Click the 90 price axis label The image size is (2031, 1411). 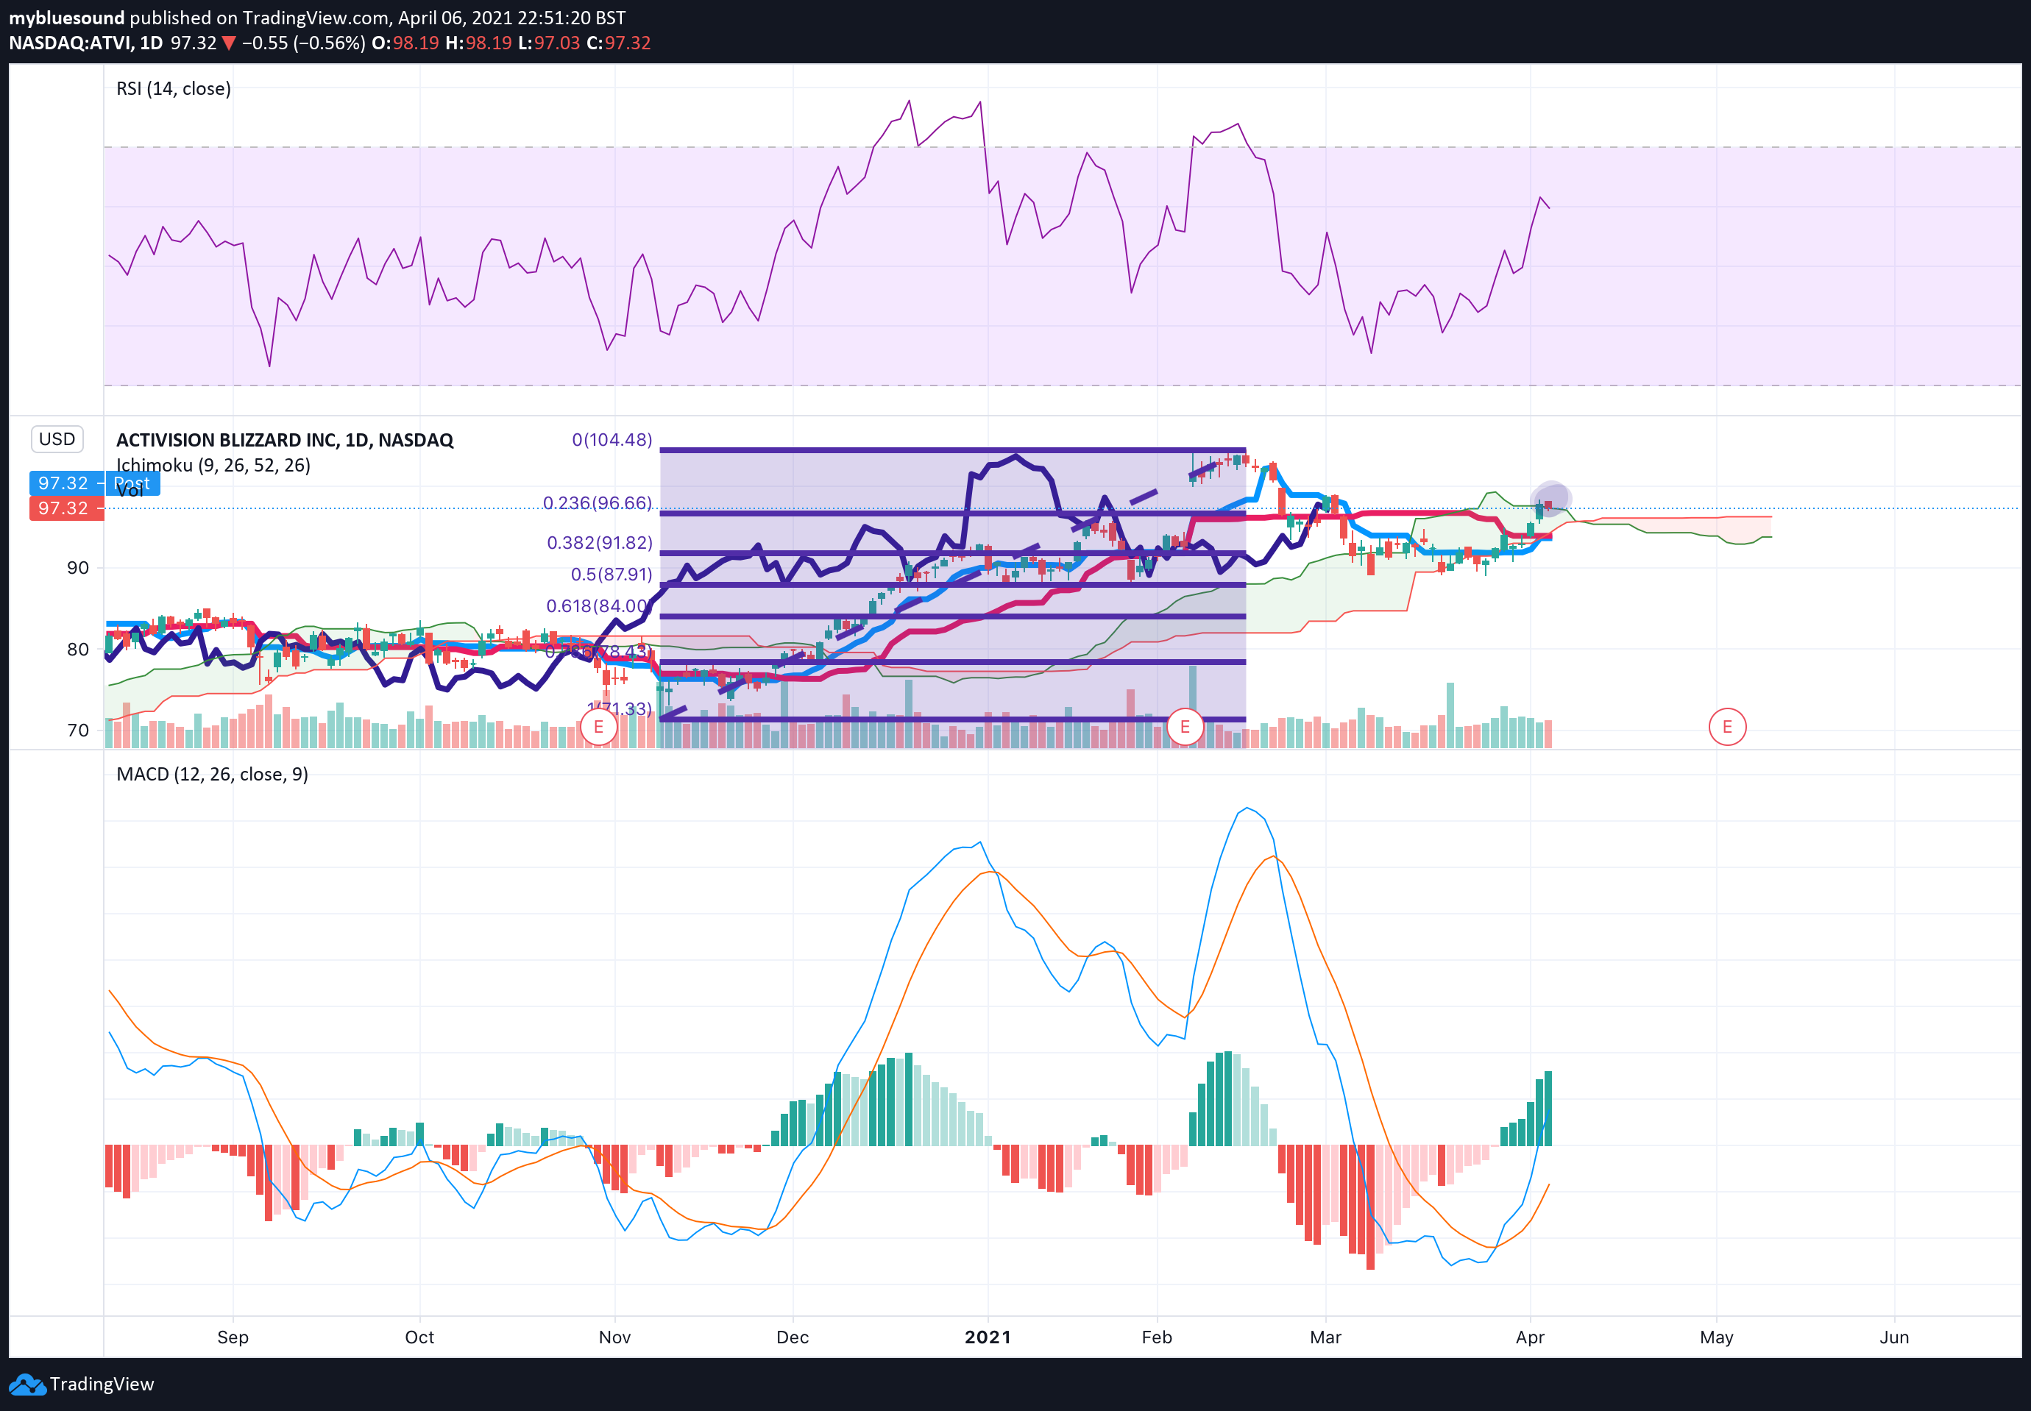78,568
